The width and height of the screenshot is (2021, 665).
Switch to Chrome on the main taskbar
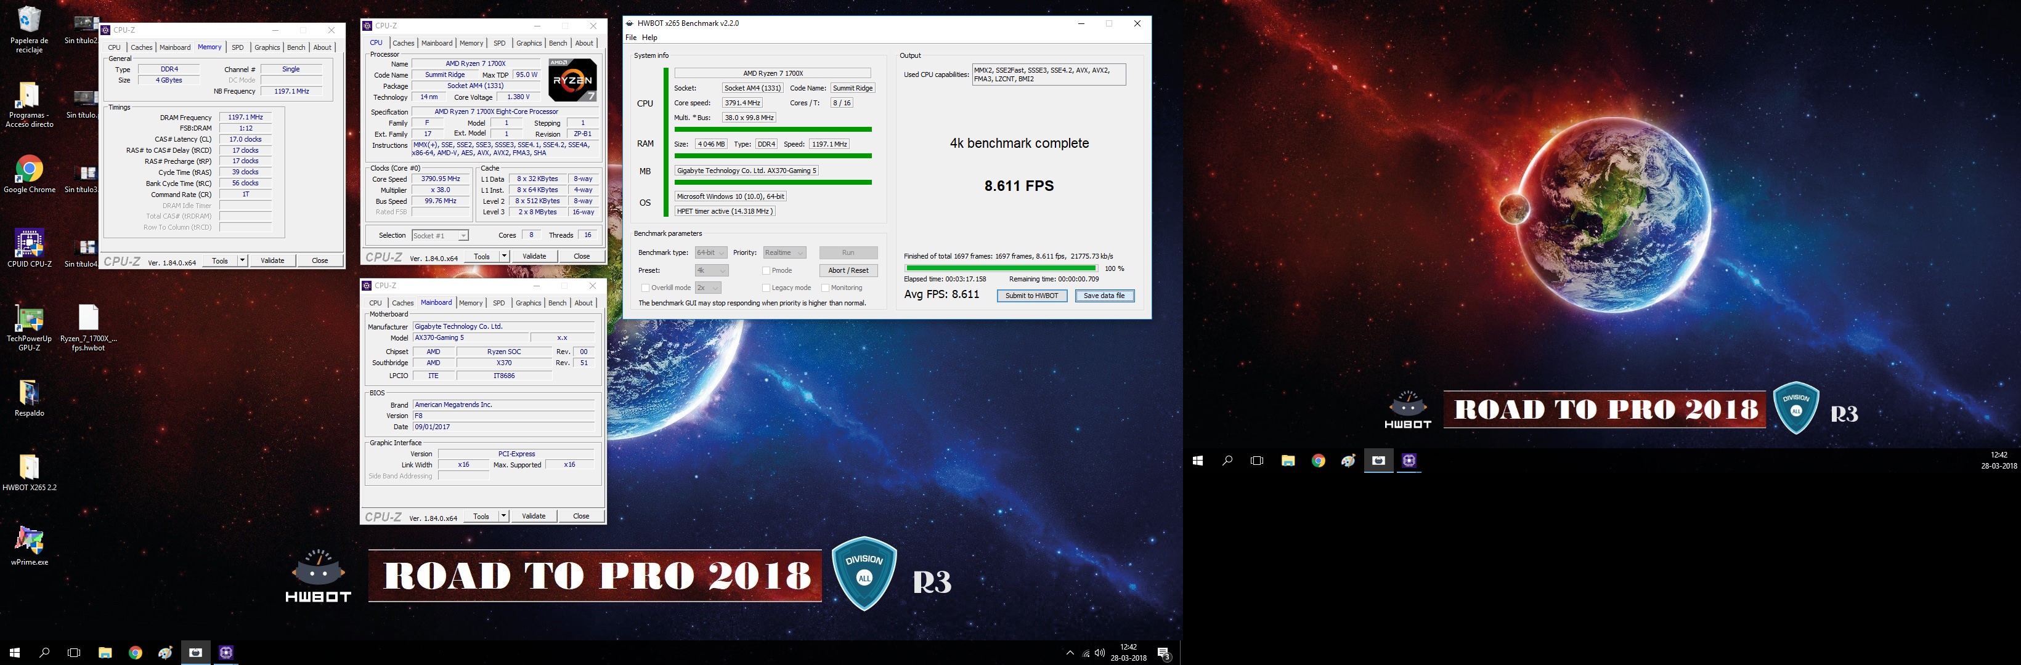pyautogui.click(x=135, y=653)
